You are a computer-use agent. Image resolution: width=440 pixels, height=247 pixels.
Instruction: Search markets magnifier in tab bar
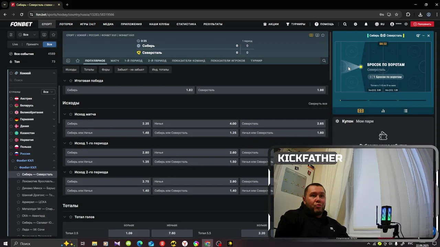(324, 61)
